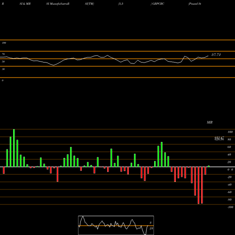235x235 pixels.
Task: Open the mini line chart thumbnail at bottom
Action: (116, 225)
